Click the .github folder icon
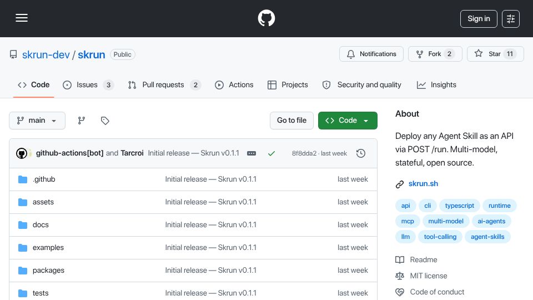Image resolution: width=533 pixels, height=300 pixels. point(23,179)
